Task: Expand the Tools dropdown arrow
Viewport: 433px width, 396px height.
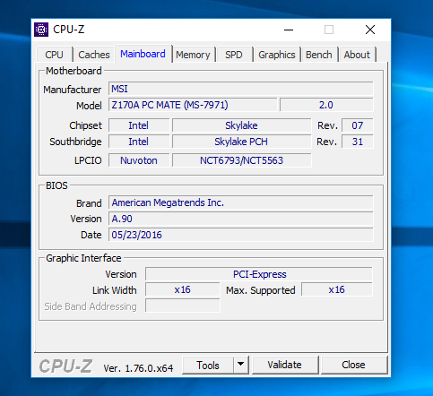Action: pyautogui.click(x=240, y=365)
